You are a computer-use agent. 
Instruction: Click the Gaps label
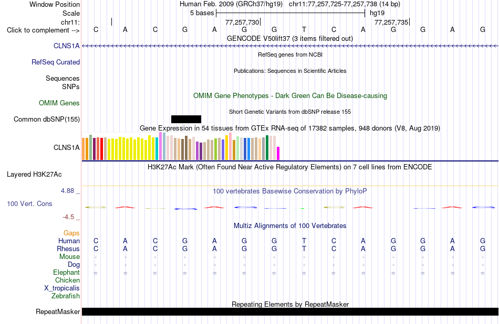(71, 233)
